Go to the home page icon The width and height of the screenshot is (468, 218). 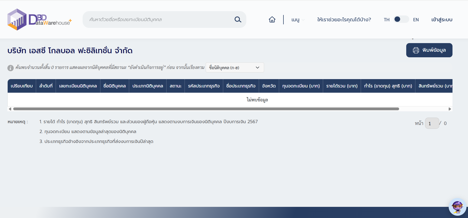point(272,20)
